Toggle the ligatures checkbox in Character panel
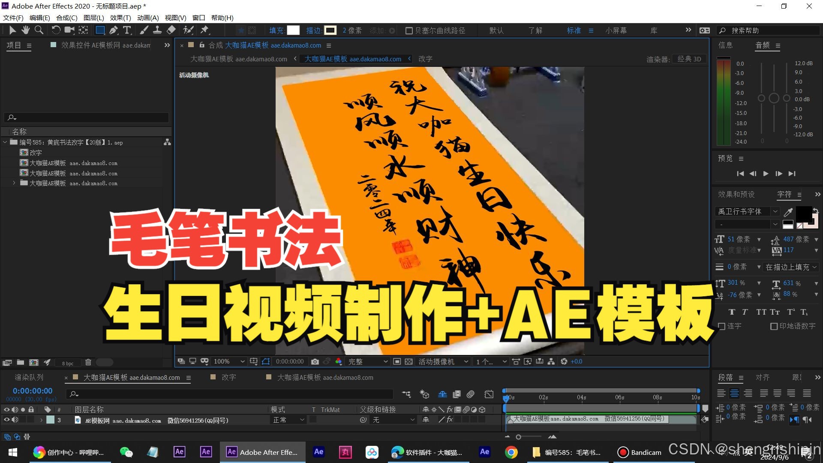The image size is (823, 463). pos(722,326)
